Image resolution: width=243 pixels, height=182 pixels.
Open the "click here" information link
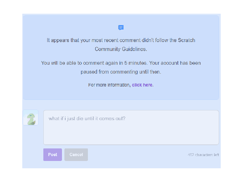tap(142, 85)
